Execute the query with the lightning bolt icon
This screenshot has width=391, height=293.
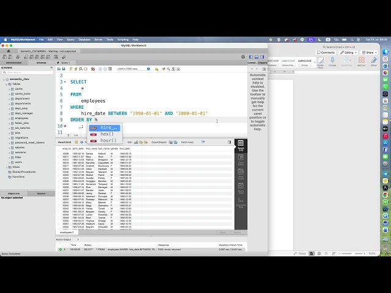pyautogui.click(x=71, y=69)
